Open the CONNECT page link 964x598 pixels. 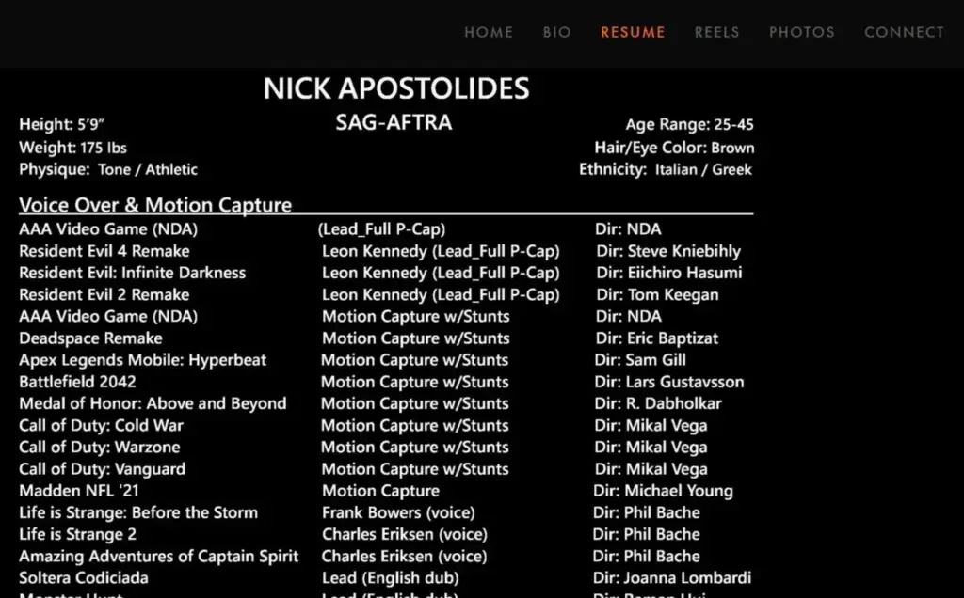coord(905,32)
